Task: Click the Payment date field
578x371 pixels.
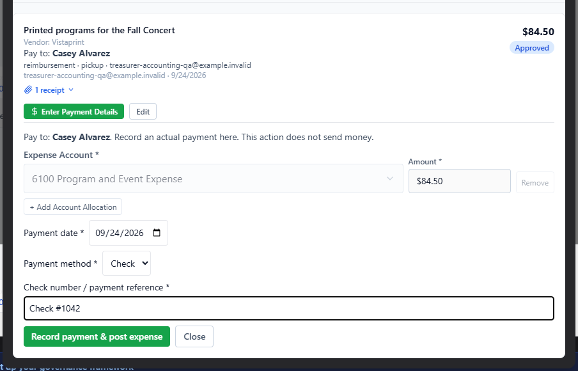Action: coord(129,233)
